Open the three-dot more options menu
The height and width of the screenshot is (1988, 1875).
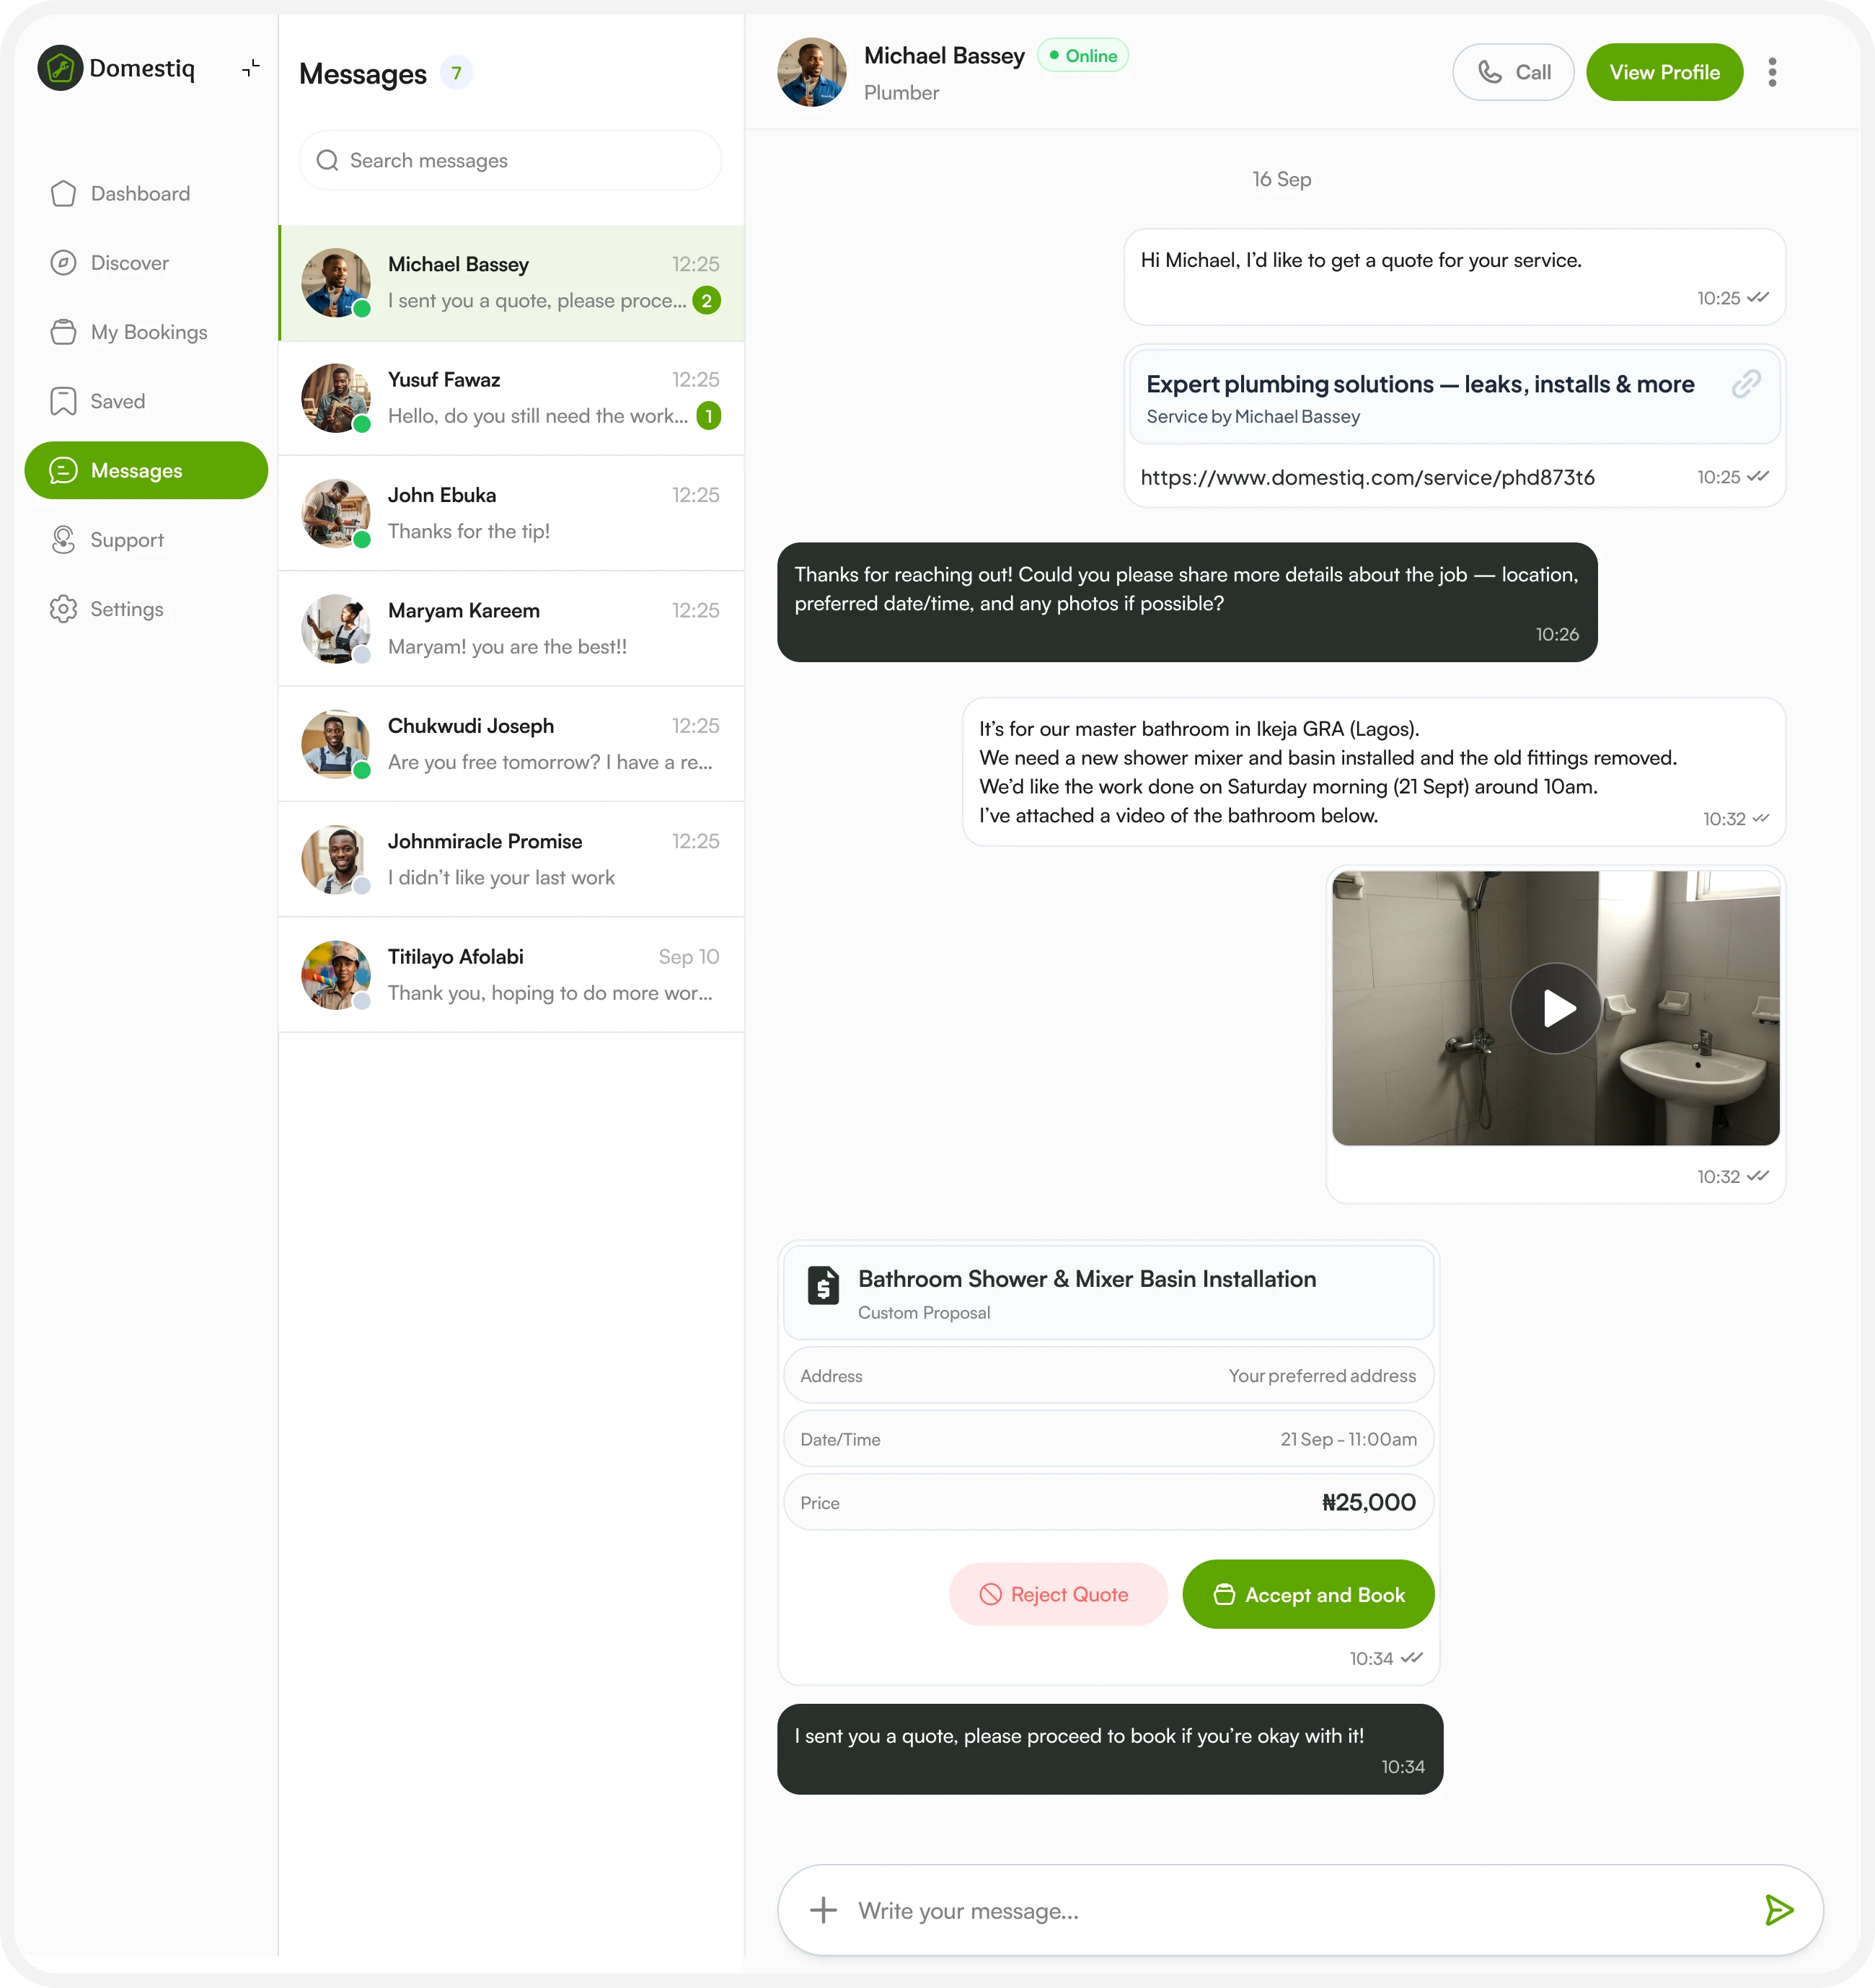(x=1772, y=72)
